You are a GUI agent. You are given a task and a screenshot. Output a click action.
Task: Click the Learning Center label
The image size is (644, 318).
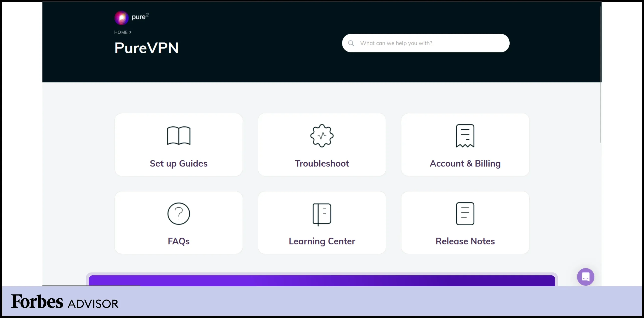[322, 241]
